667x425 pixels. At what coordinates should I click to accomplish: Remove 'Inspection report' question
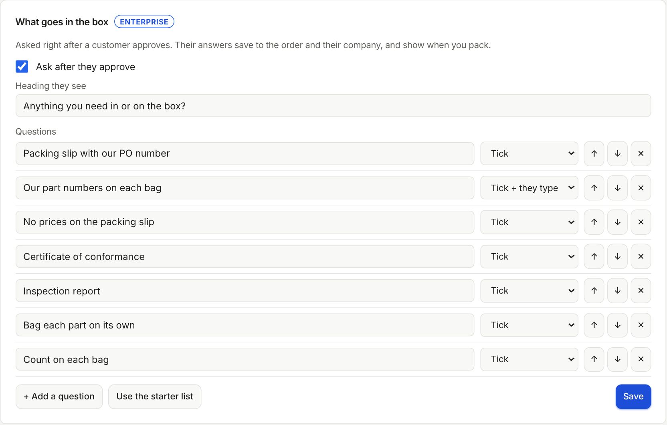pyautogui.click(x=641, y=291)
